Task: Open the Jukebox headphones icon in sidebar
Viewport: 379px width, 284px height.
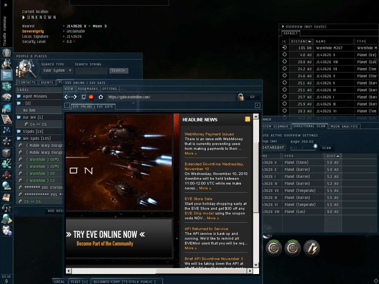Action: [7, 208]
